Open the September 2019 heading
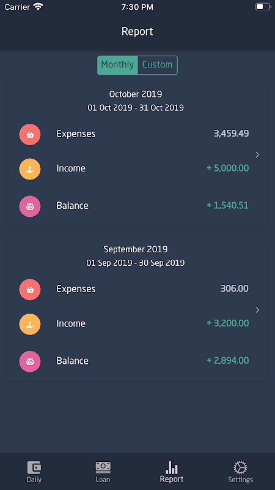The width and height of the screenshot is (275, 490). (x=136, y=249)
